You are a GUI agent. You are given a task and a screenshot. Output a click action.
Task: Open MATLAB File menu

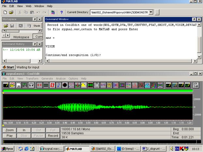[x=4, y=6]
